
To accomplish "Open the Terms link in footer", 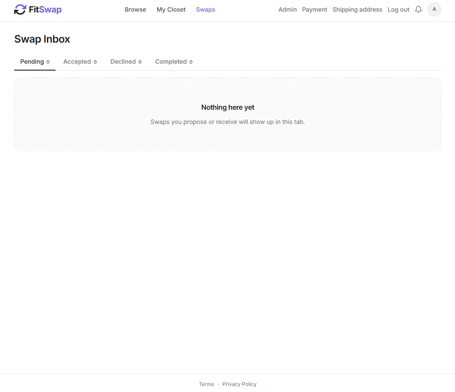I will pyautogui.click(x=206, y=384).
